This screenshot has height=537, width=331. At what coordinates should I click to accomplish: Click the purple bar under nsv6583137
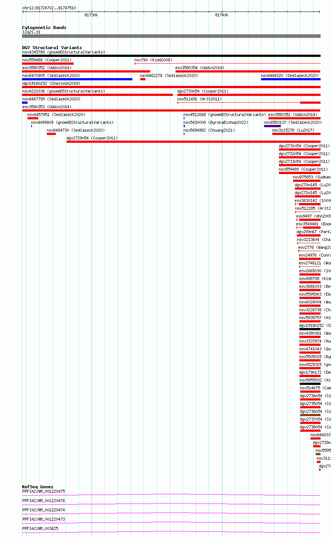tap(272, 126)
